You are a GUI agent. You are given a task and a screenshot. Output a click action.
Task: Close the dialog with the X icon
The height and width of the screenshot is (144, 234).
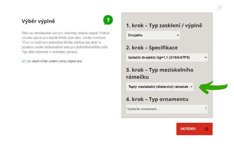pyautogui.click(x=220, y=8)
